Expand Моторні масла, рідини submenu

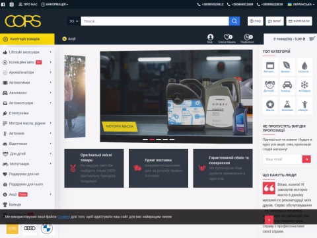point(51,123)
